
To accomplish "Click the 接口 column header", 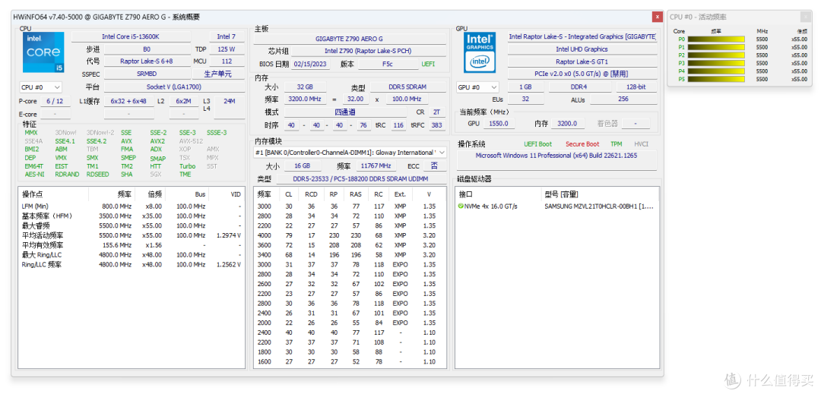I will 497,194.
